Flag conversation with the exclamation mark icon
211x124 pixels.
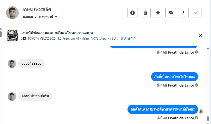click(x=183, y=13)
